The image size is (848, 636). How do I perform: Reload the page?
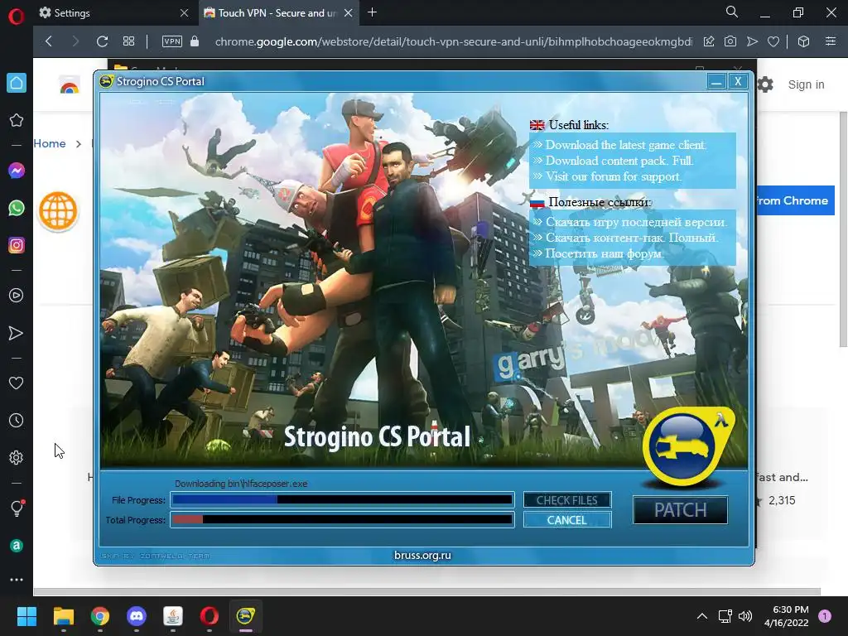(x=102, y=41)
